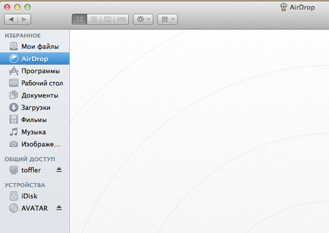Switch to list view mode

point(93,19)
